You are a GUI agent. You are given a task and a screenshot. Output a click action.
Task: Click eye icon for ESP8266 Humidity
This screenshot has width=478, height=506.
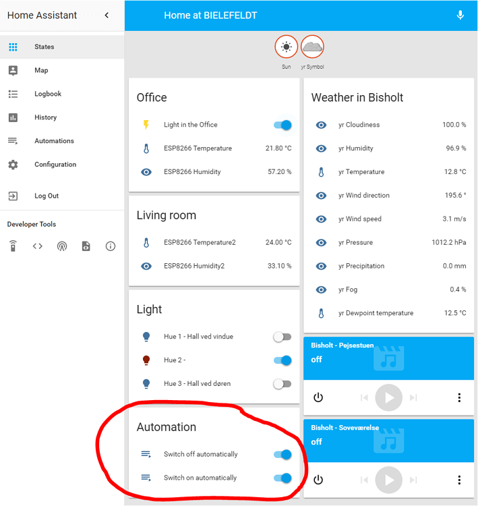click(x=146, y=172)
